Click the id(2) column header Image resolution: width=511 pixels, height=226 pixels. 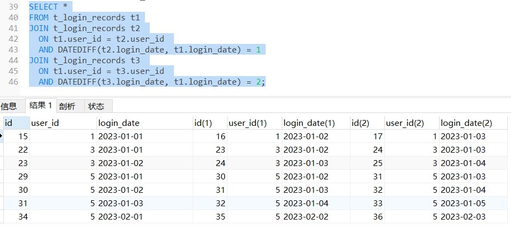click(367, 123)
